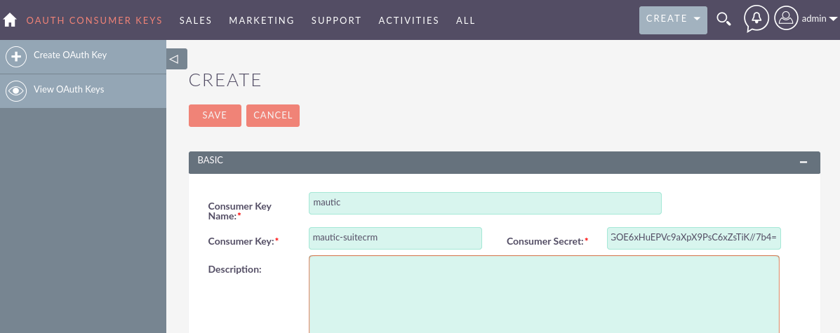Viewport: 840px width, 333px height.
Task: Open search with magnifier icon
Action: [724, 19]
